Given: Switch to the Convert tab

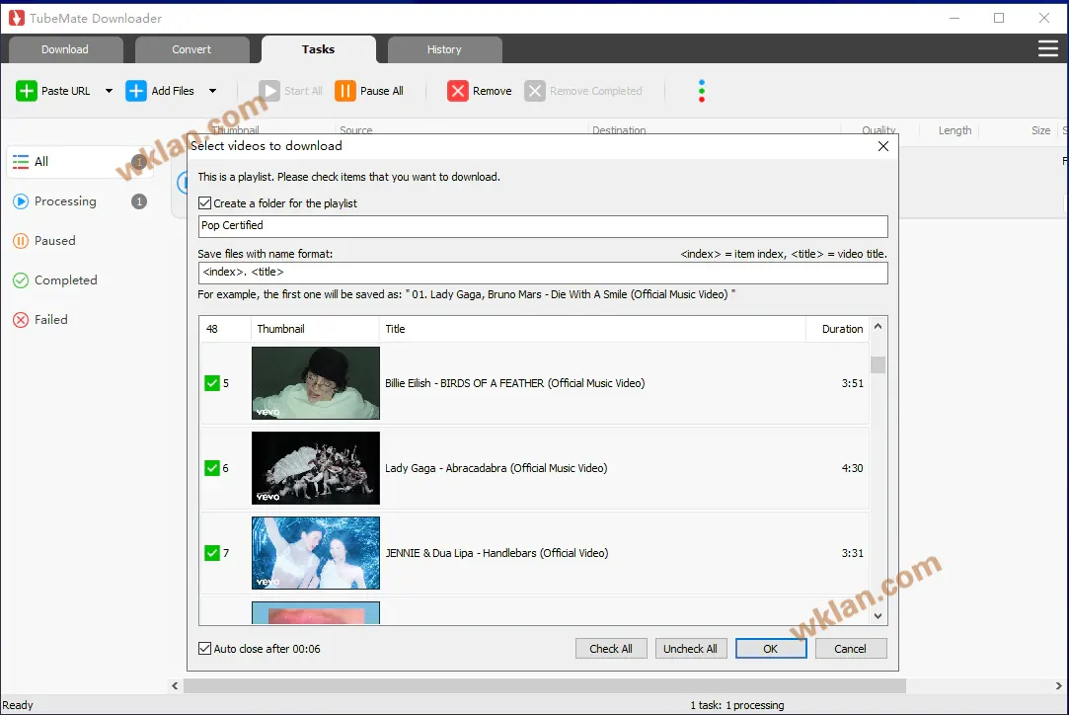Looking at the screenshot, I should 191,49.
